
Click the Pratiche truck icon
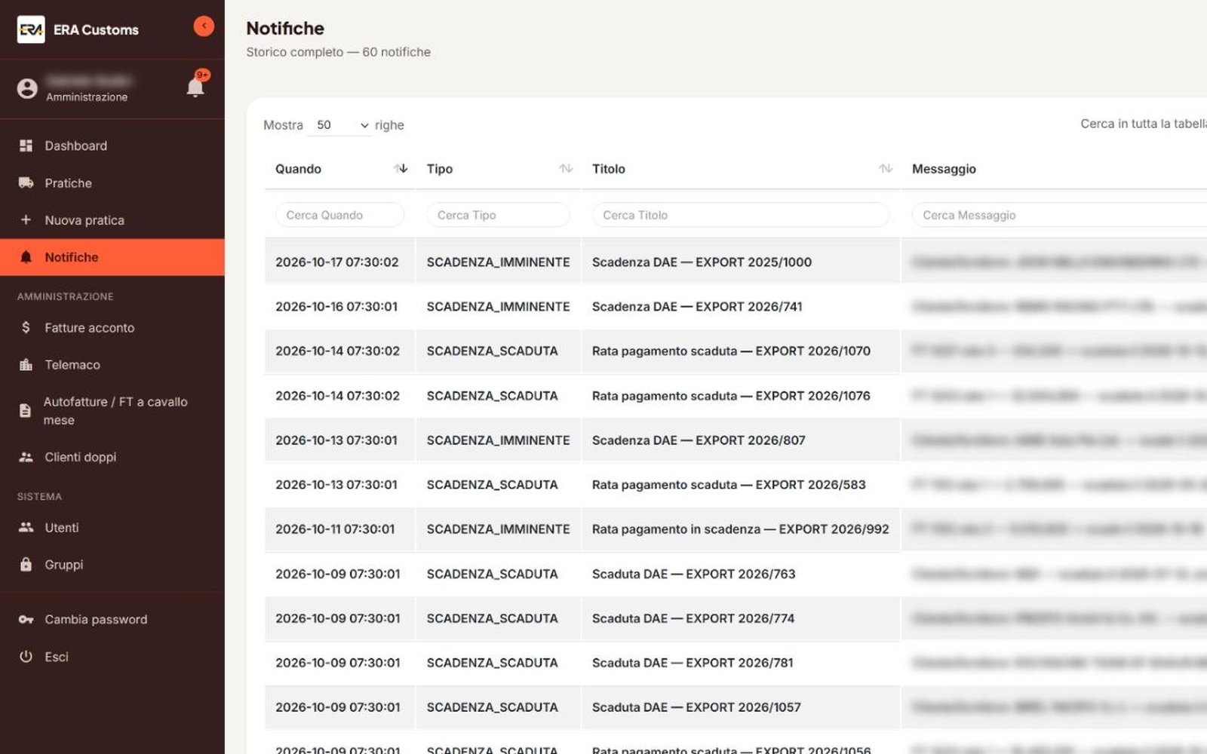point(26,182)
